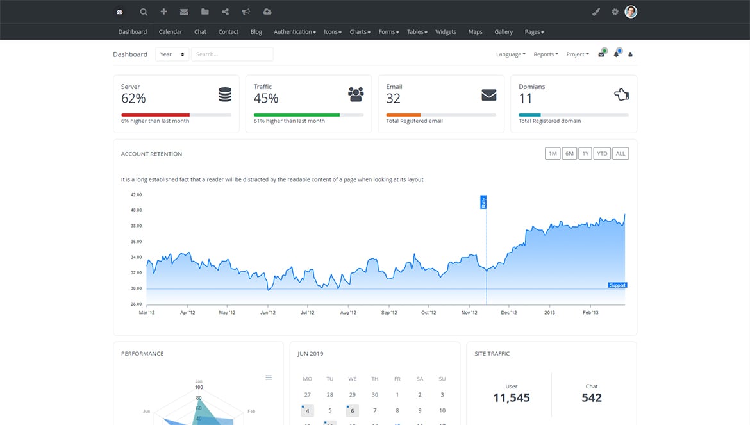The image size is (750, 425).
Task: Open bell notifications with blue badge
Action: [617, 54]
